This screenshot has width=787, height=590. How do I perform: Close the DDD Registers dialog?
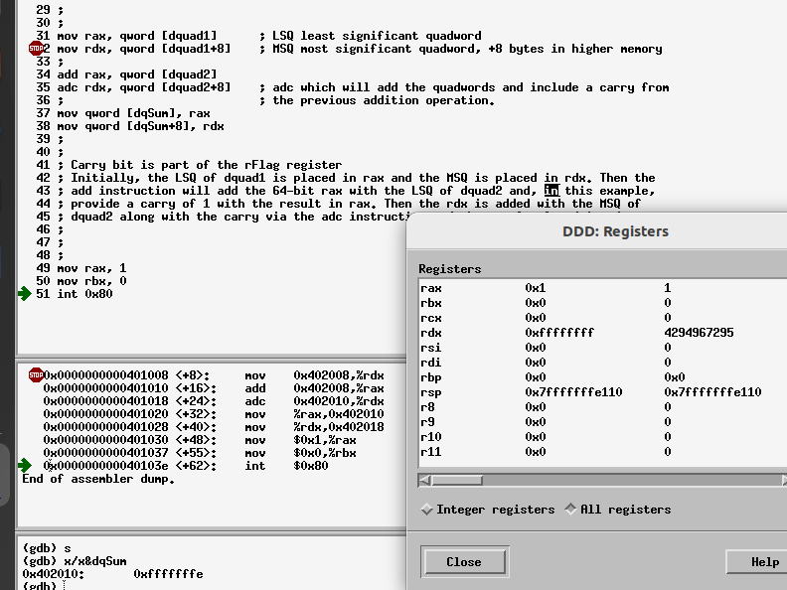click(464, 562)
